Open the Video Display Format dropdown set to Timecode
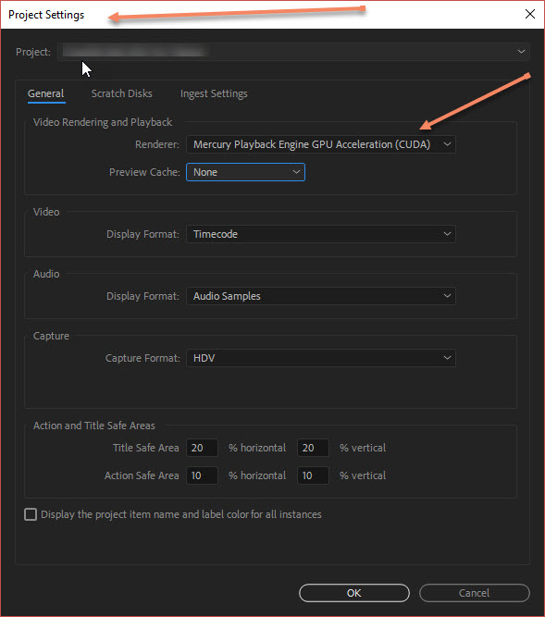Viewport: 545px width, 617px height. (321, 234)
